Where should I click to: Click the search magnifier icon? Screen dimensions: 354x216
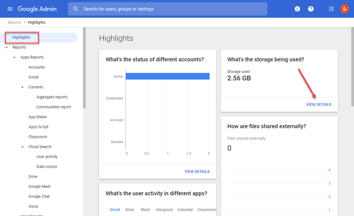click(x=76, y=9)
